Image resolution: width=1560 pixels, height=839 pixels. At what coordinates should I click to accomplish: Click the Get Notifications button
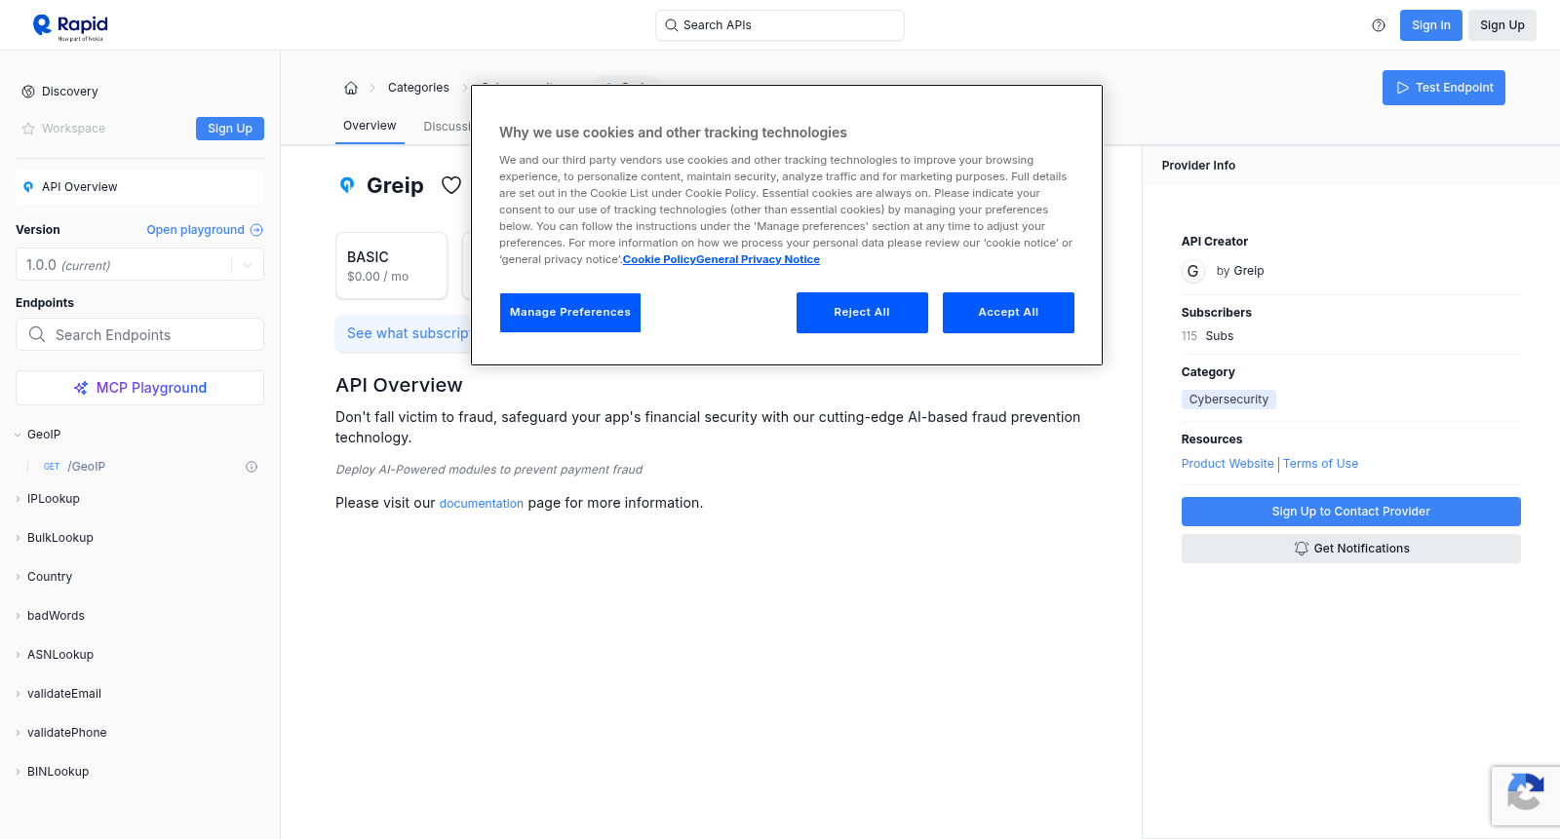1351,549
